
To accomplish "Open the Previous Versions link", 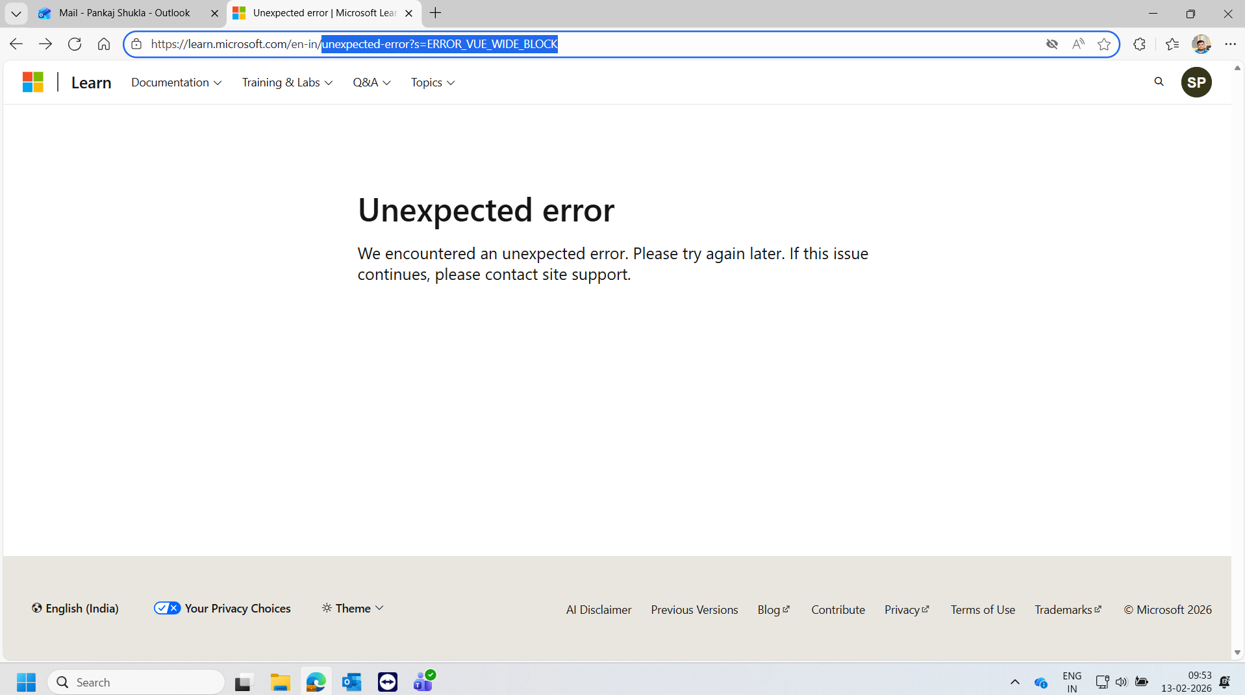I will (695, 610).
